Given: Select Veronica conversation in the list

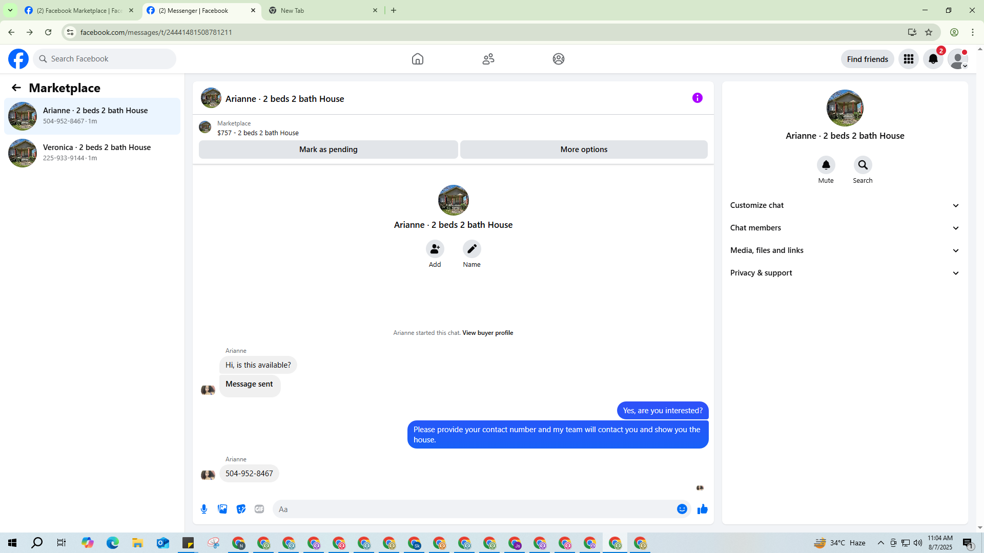Looking at the screenshot, I should coord(92,153).
